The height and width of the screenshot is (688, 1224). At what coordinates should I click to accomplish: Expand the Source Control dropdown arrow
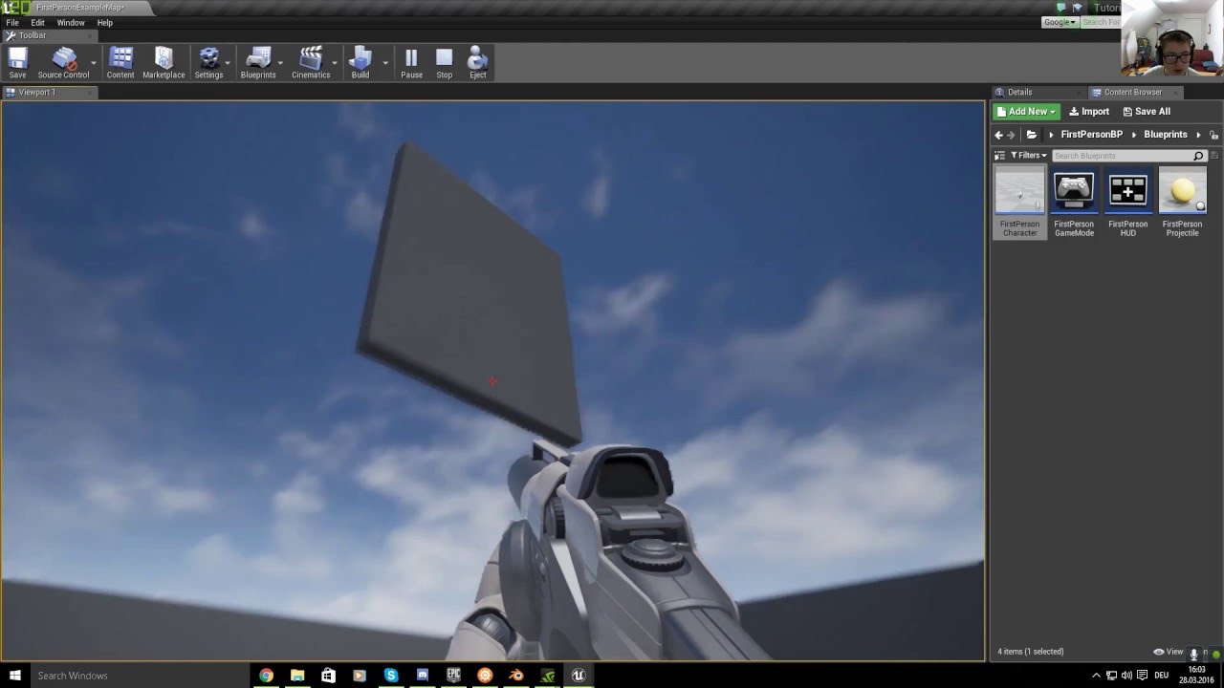(x=94, y=63)
